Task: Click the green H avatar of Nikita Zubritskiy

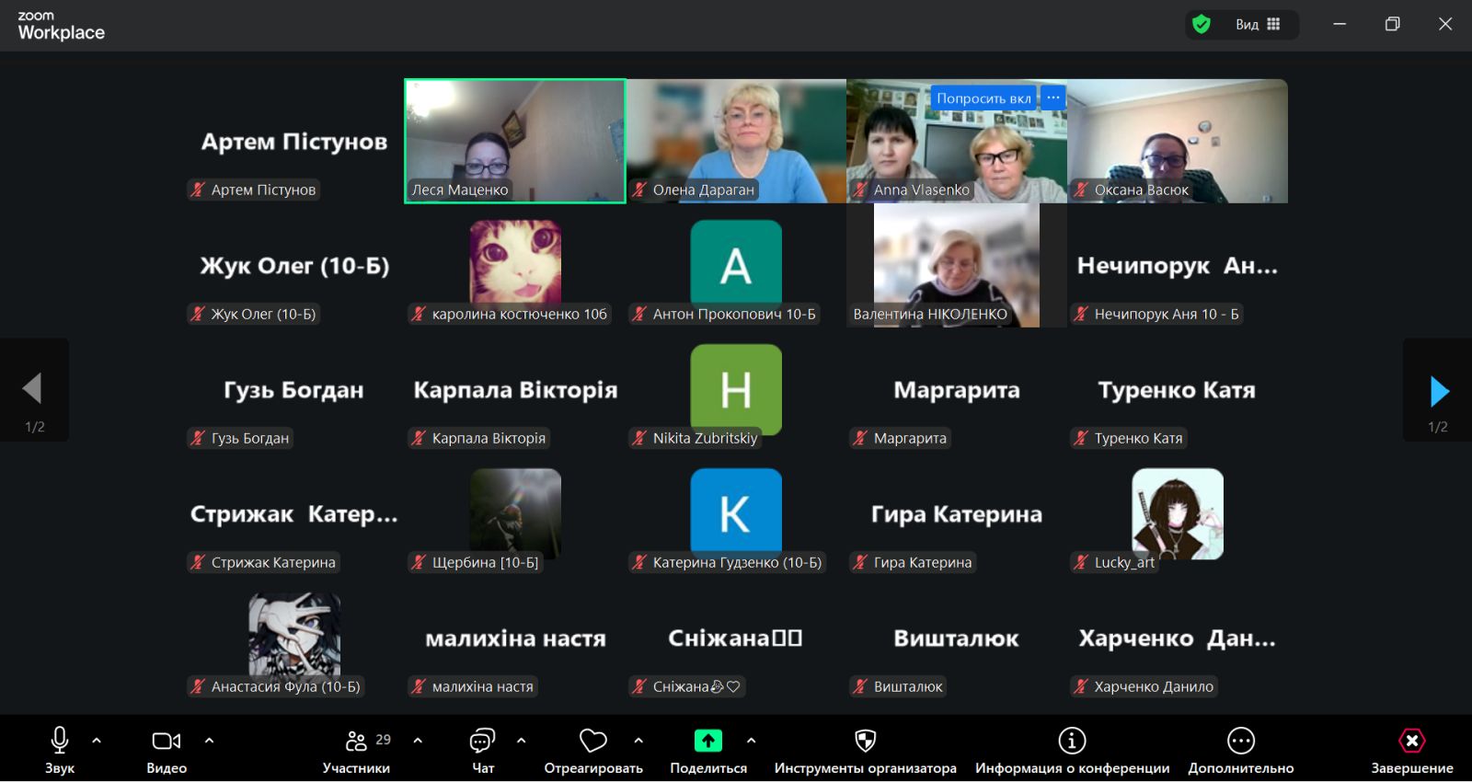Action: (736, 388)
